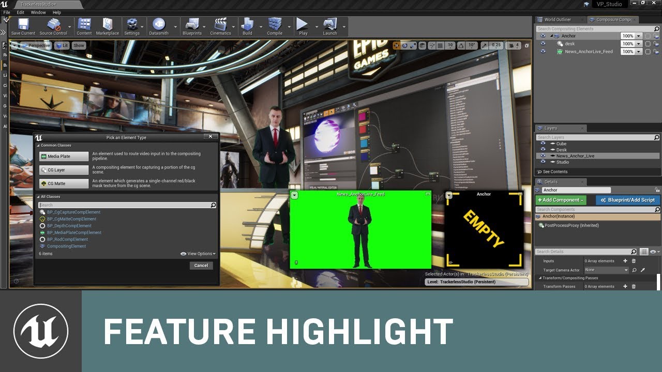
Task: Empty the Inputs array with trash icon
Action: (634, 261)
